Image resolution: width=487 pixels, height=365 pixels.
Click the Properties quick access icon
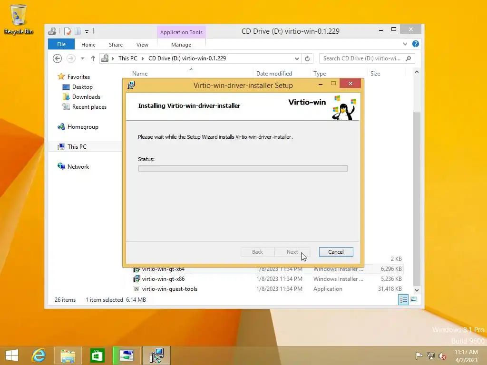(x=68, y=31)
